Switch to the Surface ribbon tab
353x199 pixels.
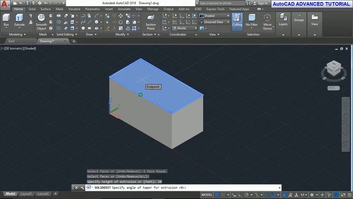point(45,9)
